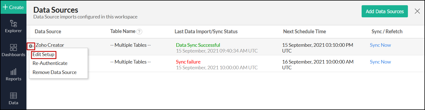
Task: Click the Data Source column header
Action: click(x=48, y=32)
